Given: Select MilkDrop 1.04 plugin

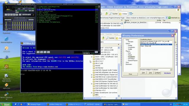Looking at the screenshot, I should [x=156, y=43].
